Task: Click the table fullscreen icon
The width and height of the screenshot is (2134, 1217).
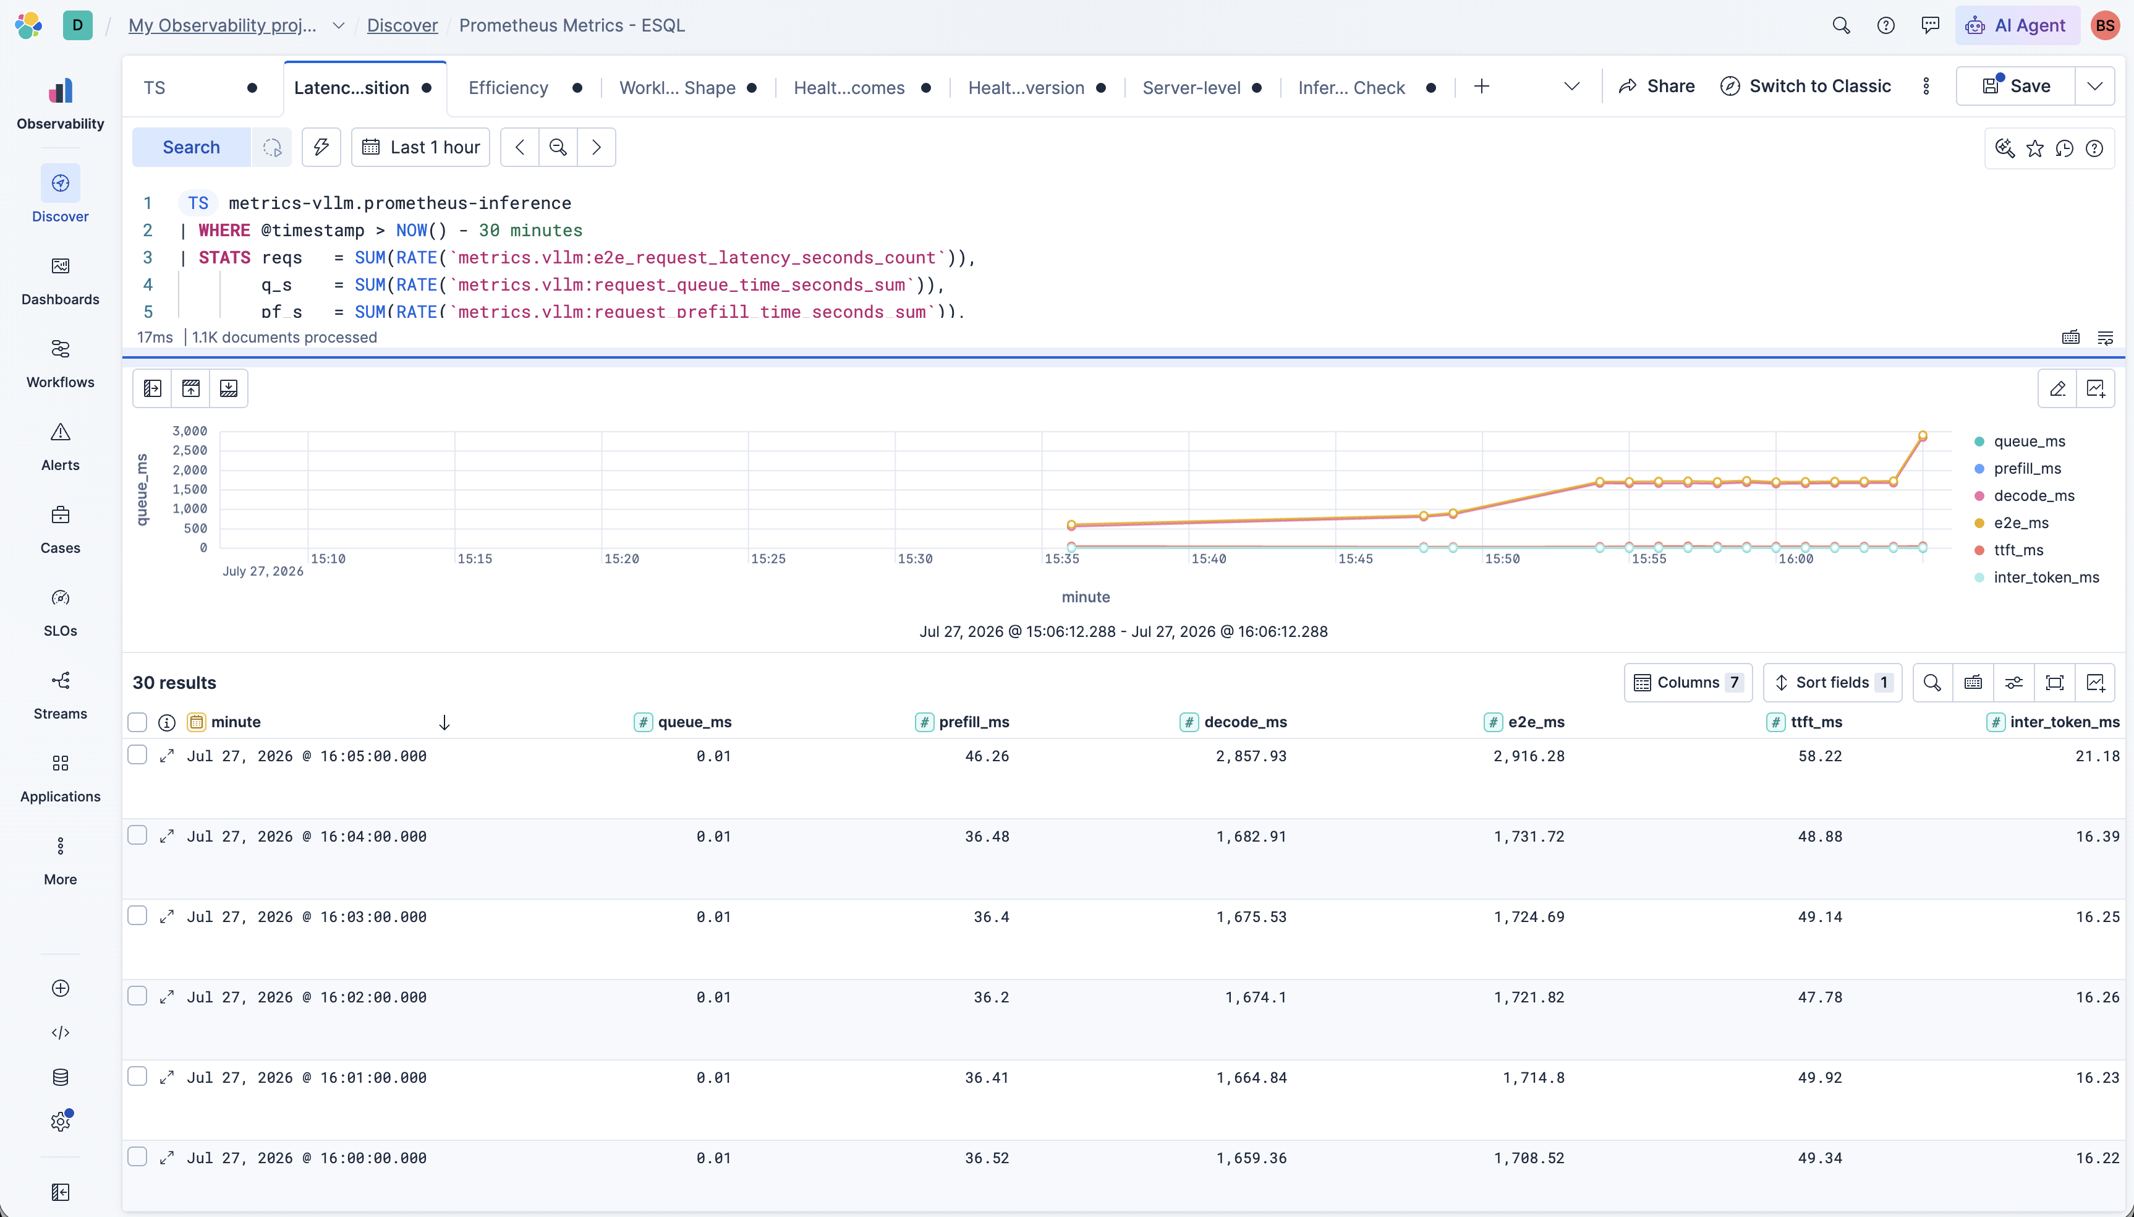Action: tap(2055, 682)
